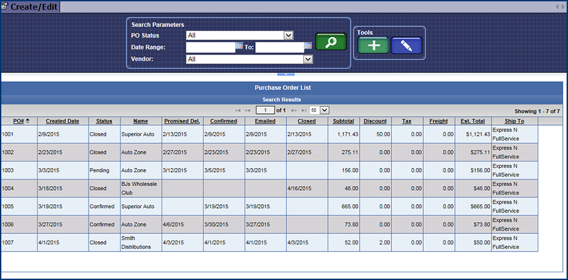Open the 'To' date calendar picker
Screen dimensions: 568x280
pyautogui.click(x=308, y=47)
